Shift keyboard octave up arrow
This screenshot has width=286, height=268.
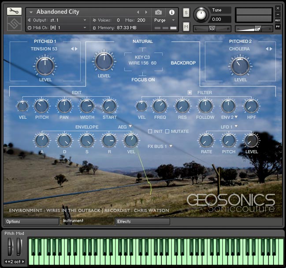coord(23,262)
